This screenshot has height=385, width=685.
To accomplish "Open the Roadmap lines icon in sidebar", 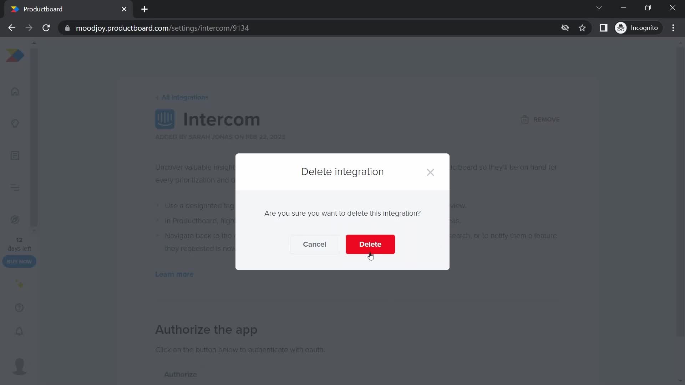I will coord(15,188).
